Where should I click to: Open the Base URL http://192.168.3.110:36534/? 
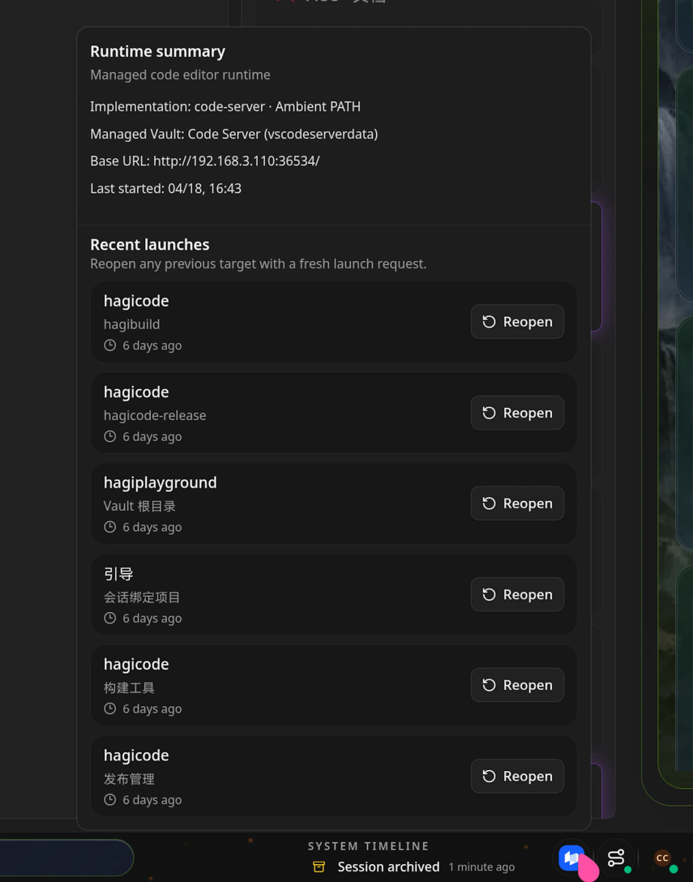click(x=236, y=161)
